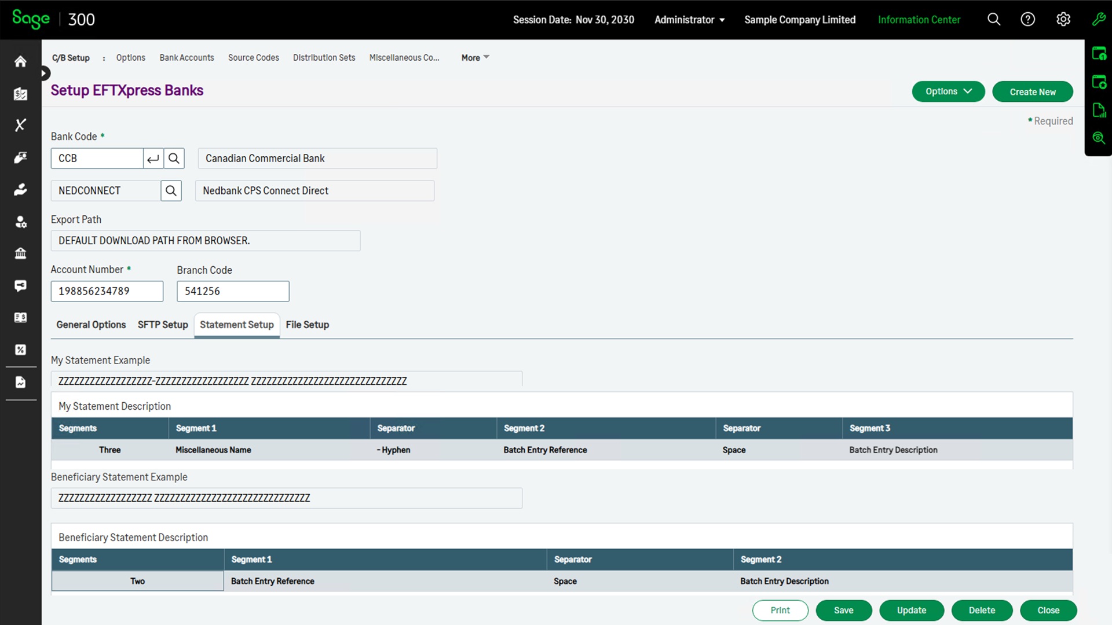Click the Help question mark icon

[x=1028, y=19]
